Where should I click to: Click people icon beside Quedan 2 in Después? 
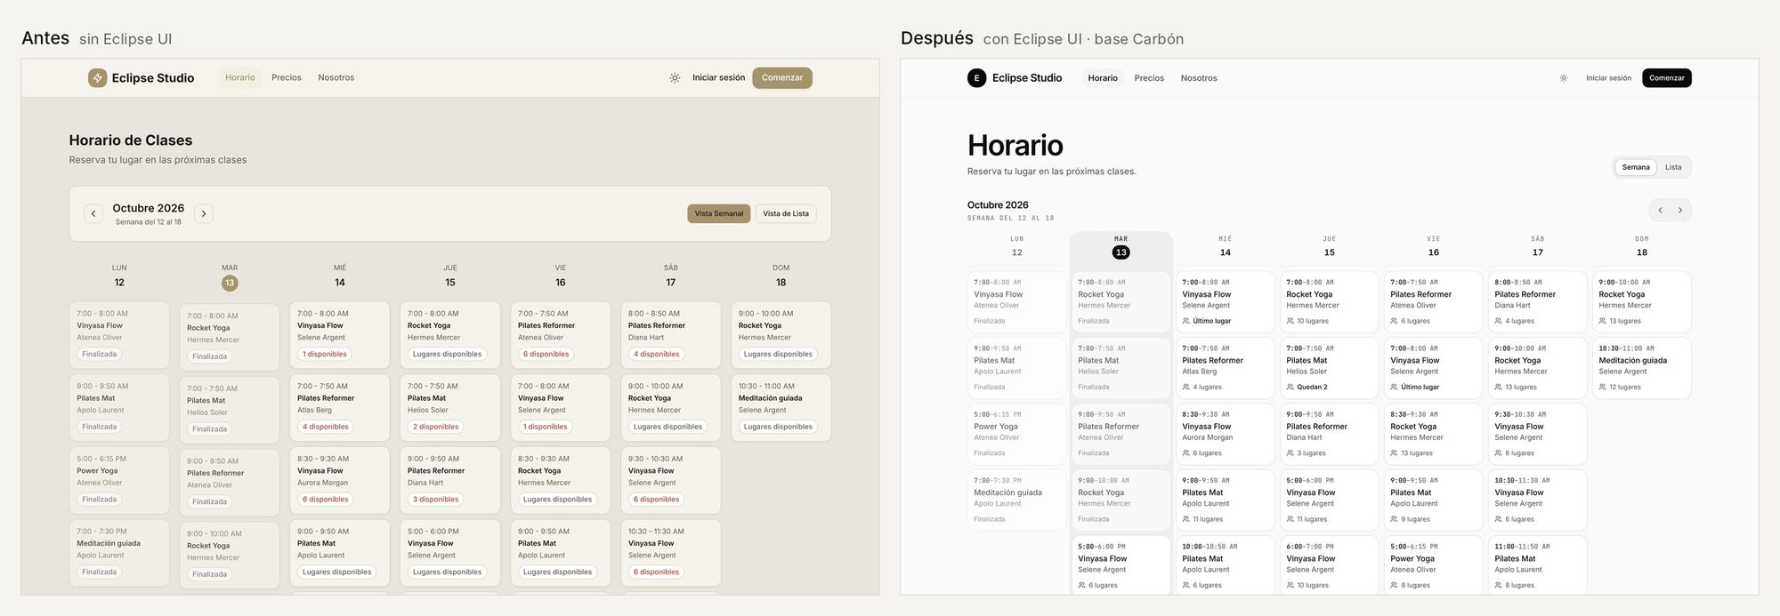(1290, 388)
